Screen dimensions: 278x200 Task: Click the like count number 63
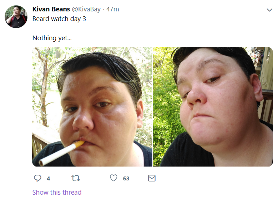pos(126,179)
